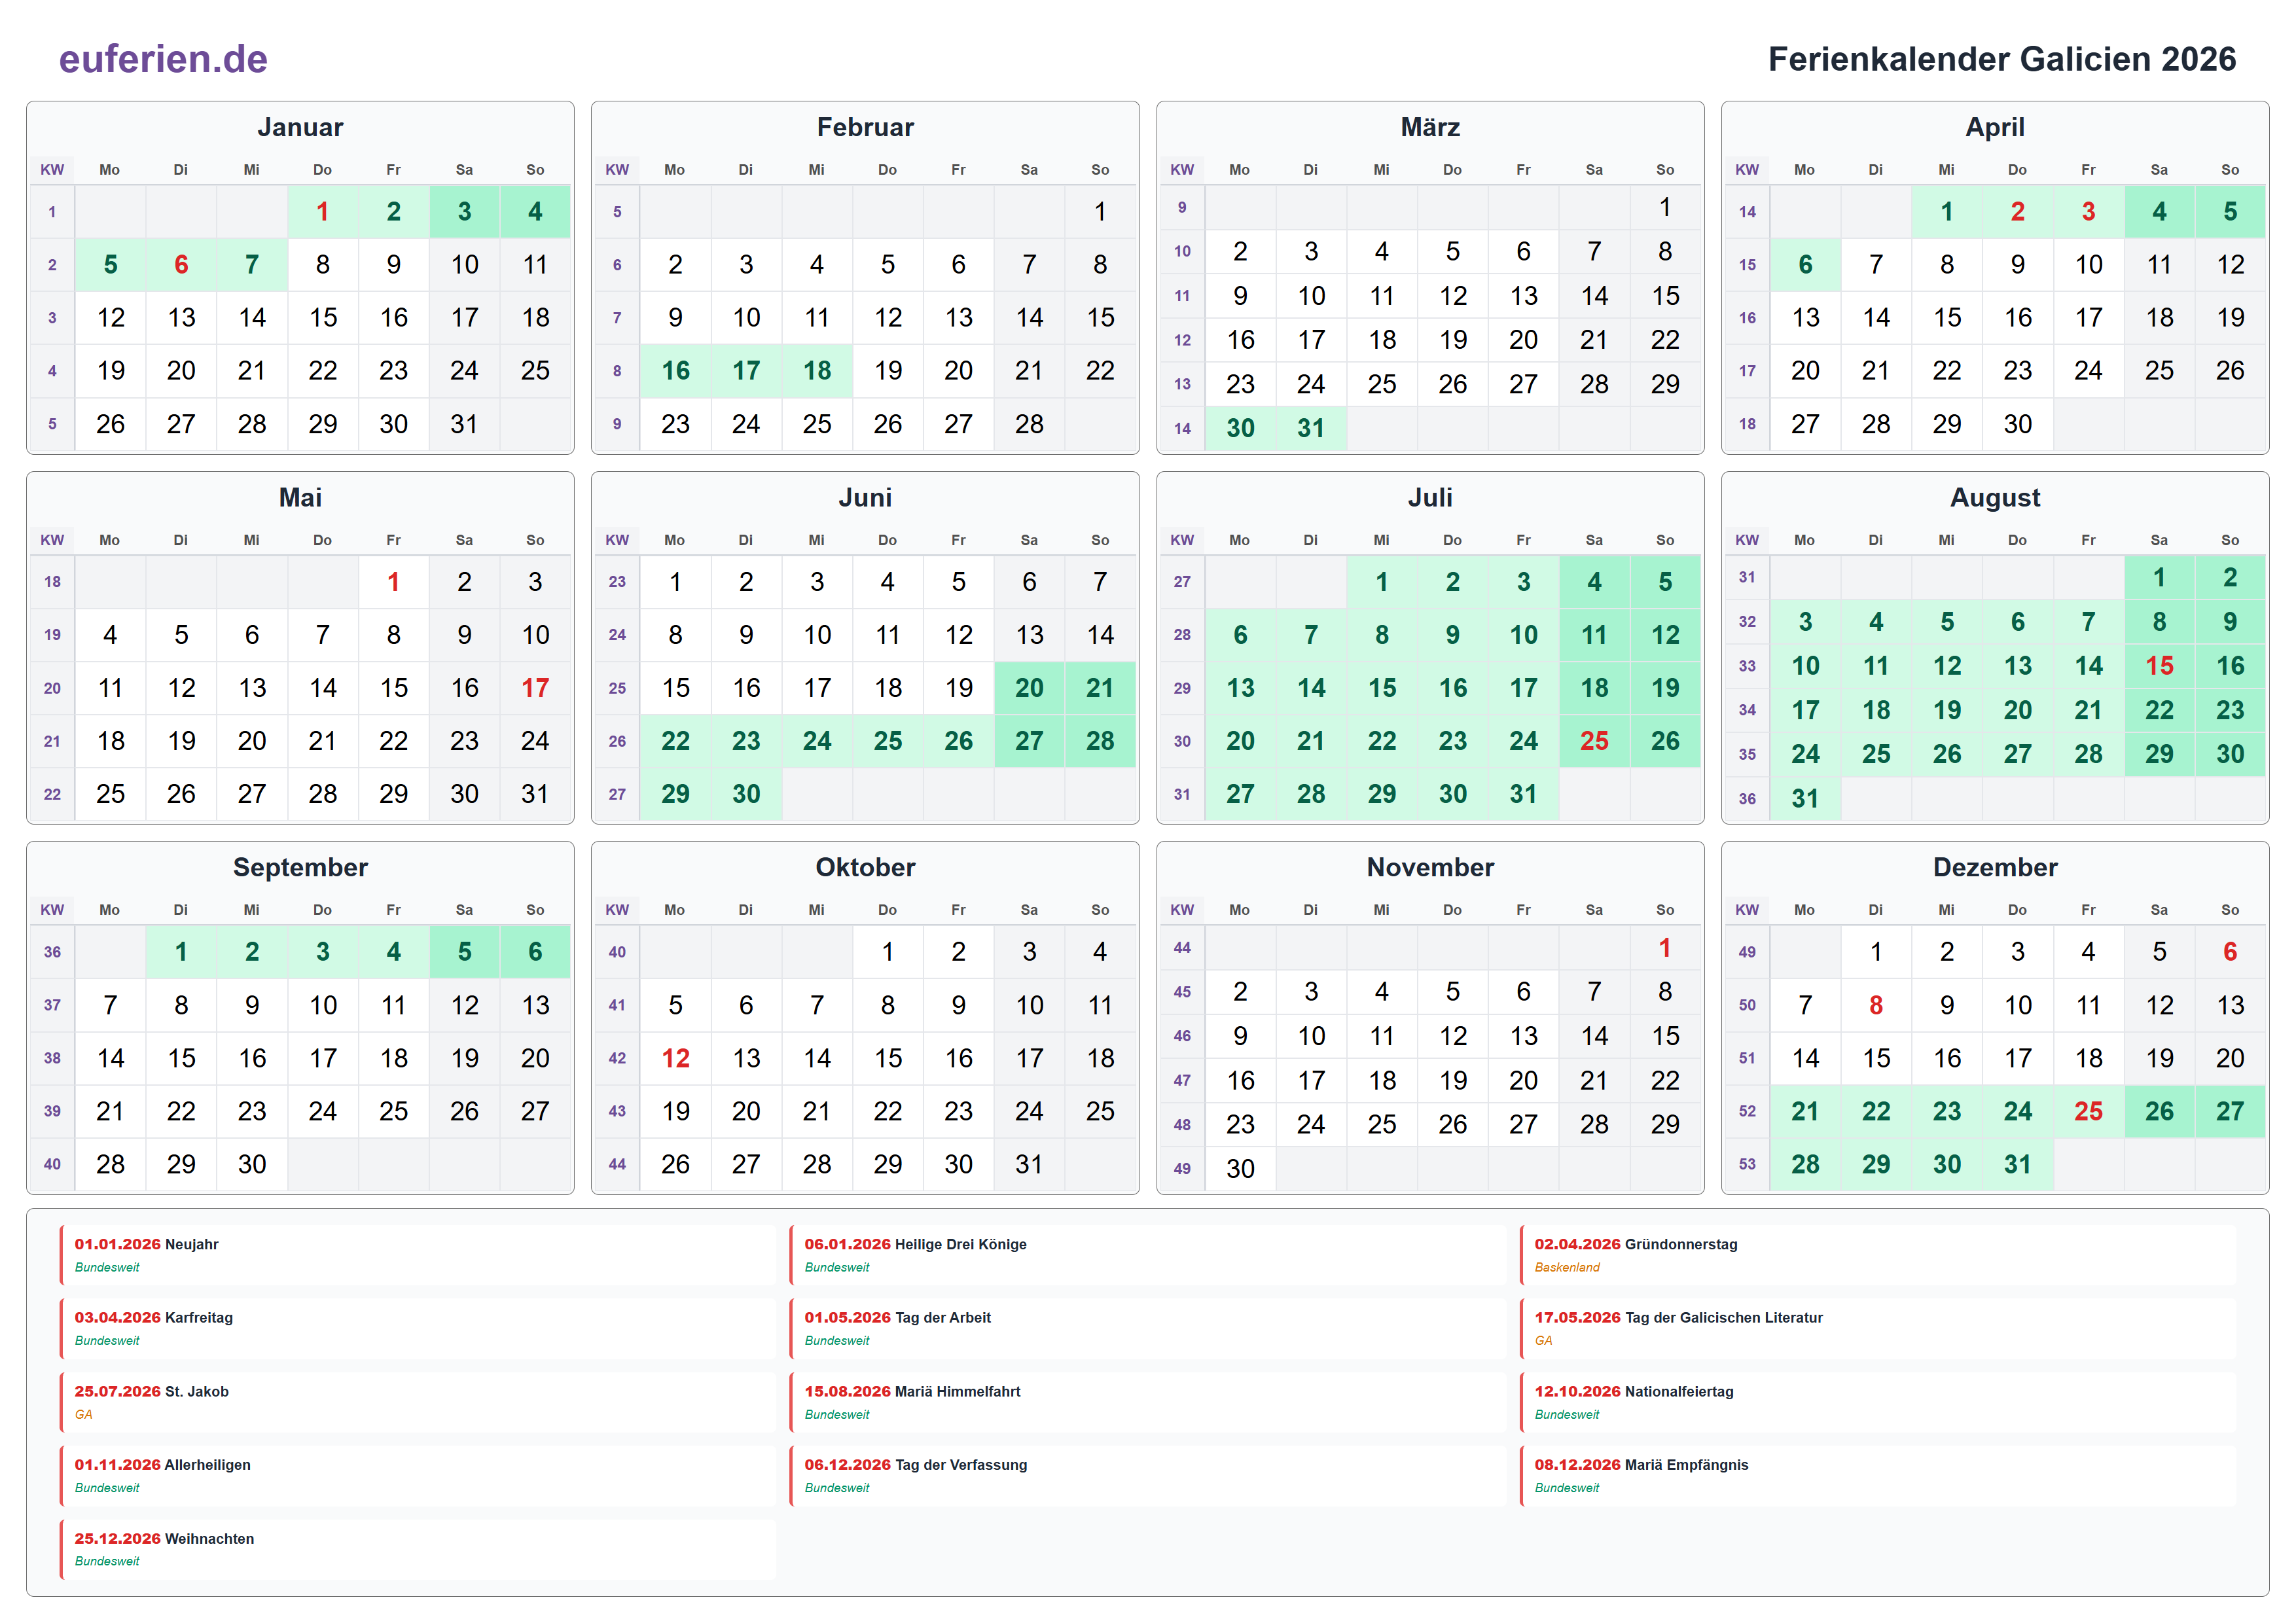Click the Ferienkalender Galicien 2026 title
2296x1623 pixels.
coord(2001,59)
